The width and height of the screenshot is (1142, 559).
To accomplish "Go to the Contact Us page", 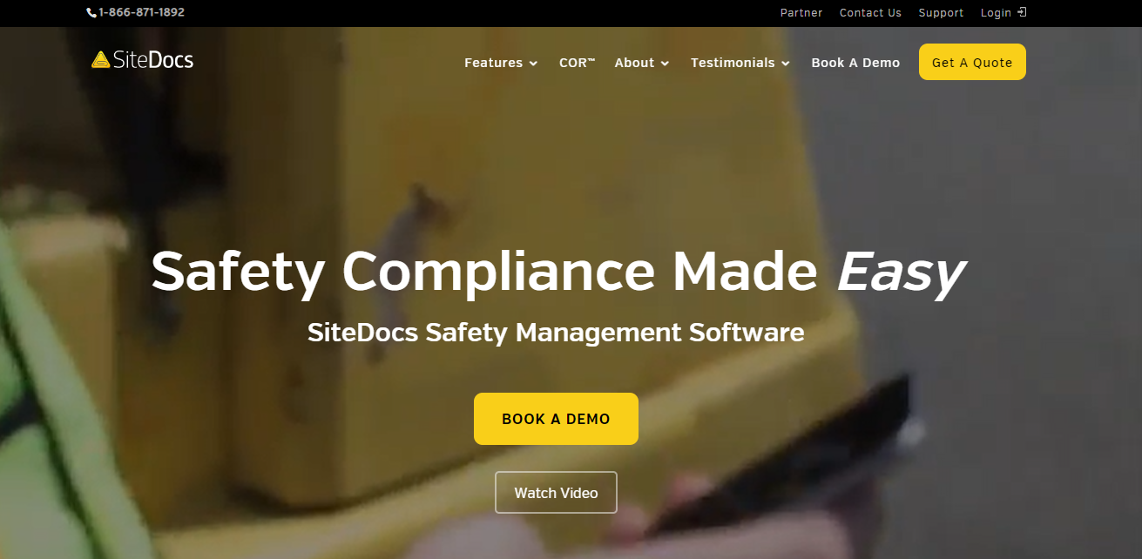I will [870, 13].
